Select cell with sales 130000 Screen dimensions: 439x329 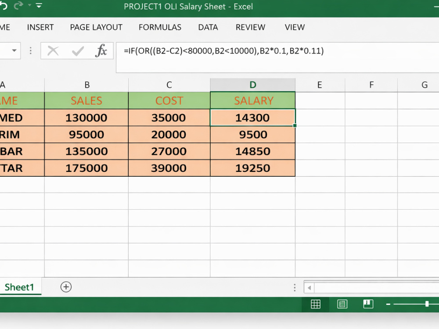pos(86,118)
